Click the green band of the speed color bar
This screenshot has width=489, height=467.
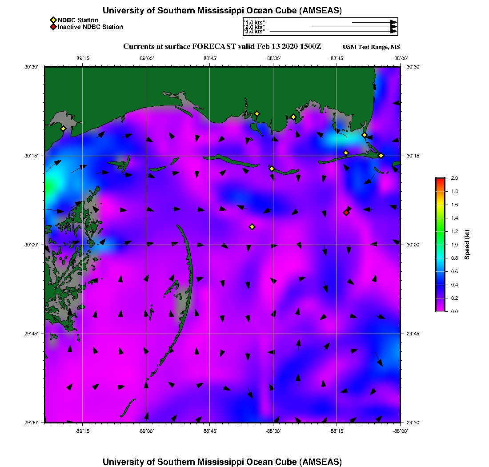(x=440, y=231)
